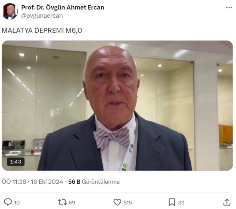
Task: Click the share upload icon
Action: click(227, 202)
